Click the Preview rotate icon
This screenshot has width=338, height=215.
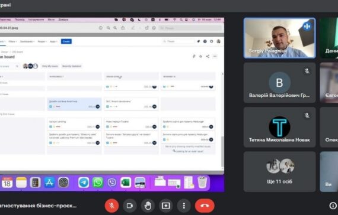tap(147, 28)
